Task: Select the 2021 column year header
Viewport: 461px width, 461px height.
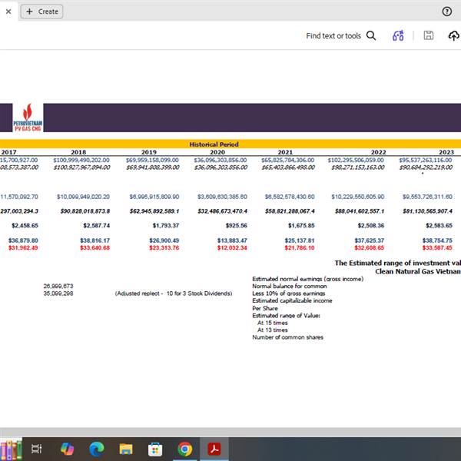Action: 285,152
